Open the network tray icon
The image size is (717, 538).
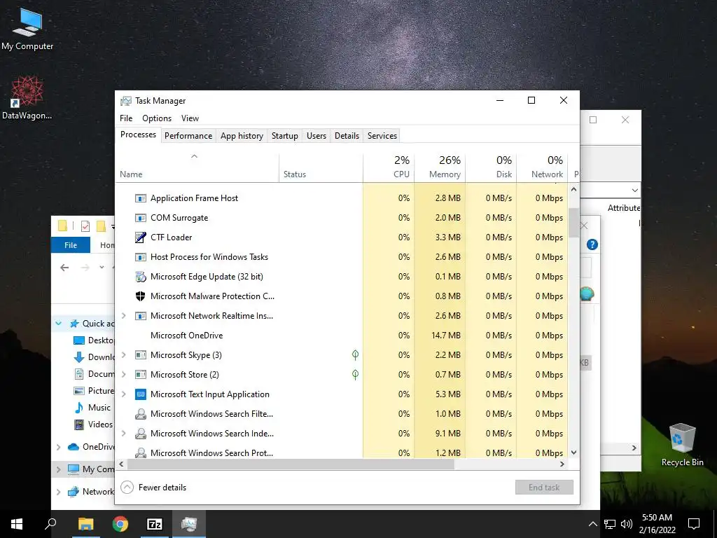pos(610,524)
